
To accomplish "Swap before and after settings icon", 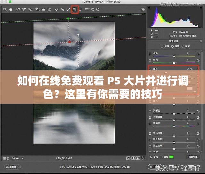I will 133,158.
